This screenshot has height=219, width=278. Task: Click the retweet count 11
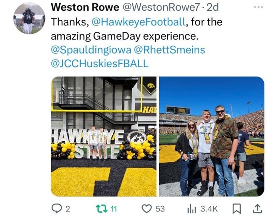pos(114,209)
